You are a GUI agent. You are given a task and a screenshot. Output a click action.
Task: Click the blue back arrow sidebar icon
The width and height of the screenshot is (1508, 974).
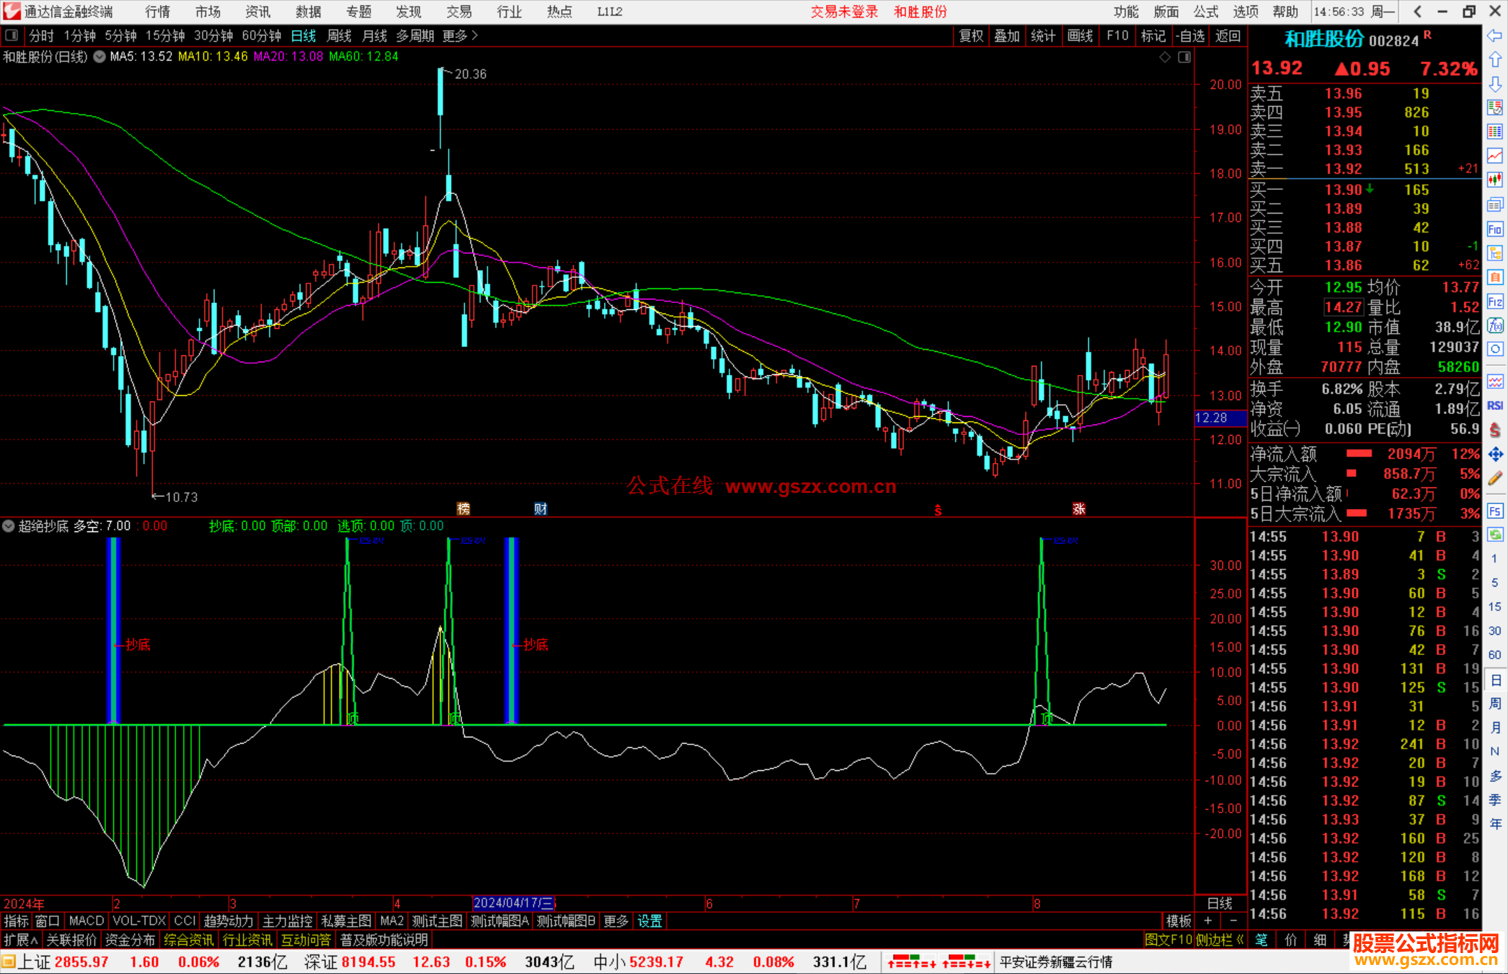click(1495, 36)
